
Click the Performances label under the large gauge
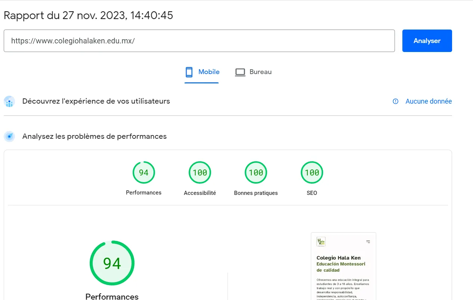point(112,296)
